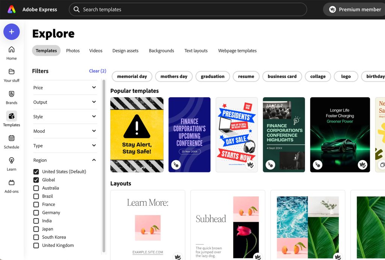The image size is (385, 260).
Task: Open the Learn lightbulb icon
Action: coord(12,161)
